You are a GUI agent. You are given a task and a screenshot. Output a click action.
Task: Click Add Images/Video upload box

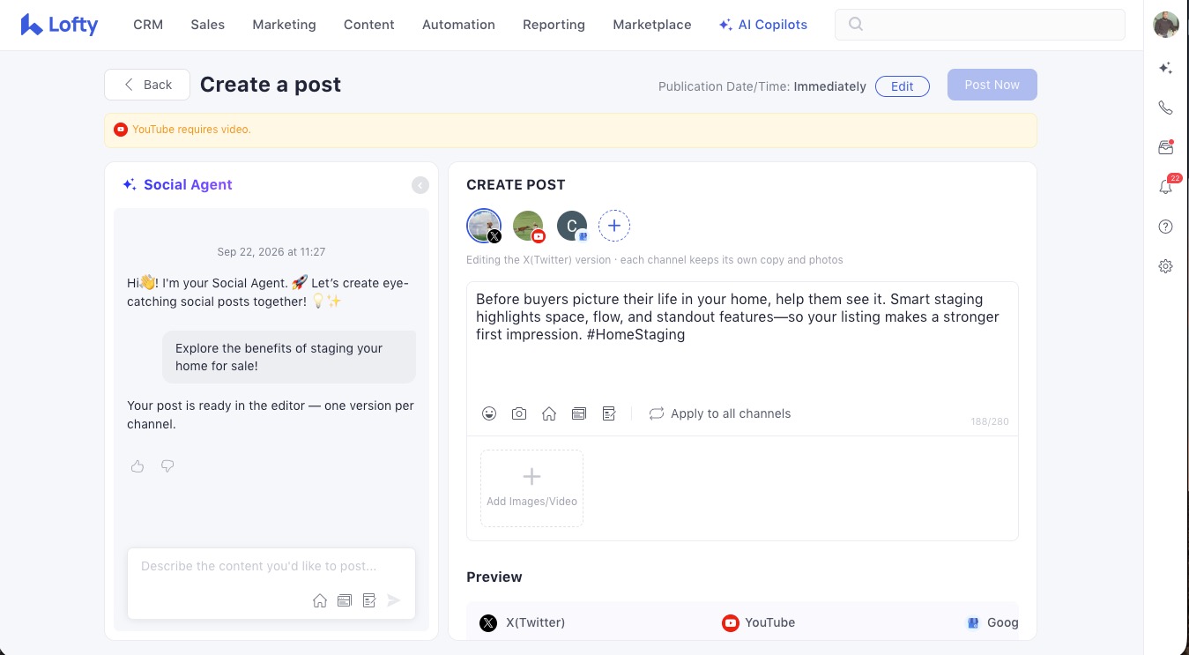[531, 488]
